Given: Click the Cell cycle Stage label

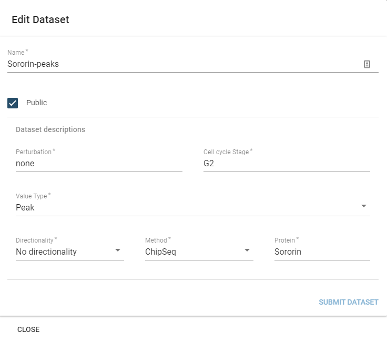Looking at the screenshot, I should click(x=226, y=152).
